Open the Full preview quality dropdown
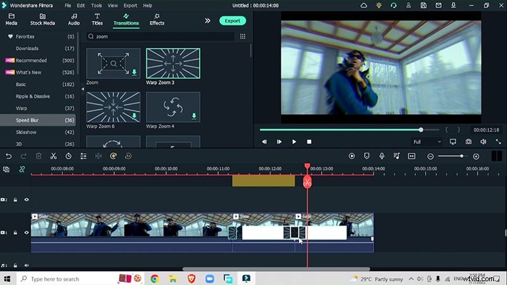Viewport: 507px width, 285px height. (427, 142)
